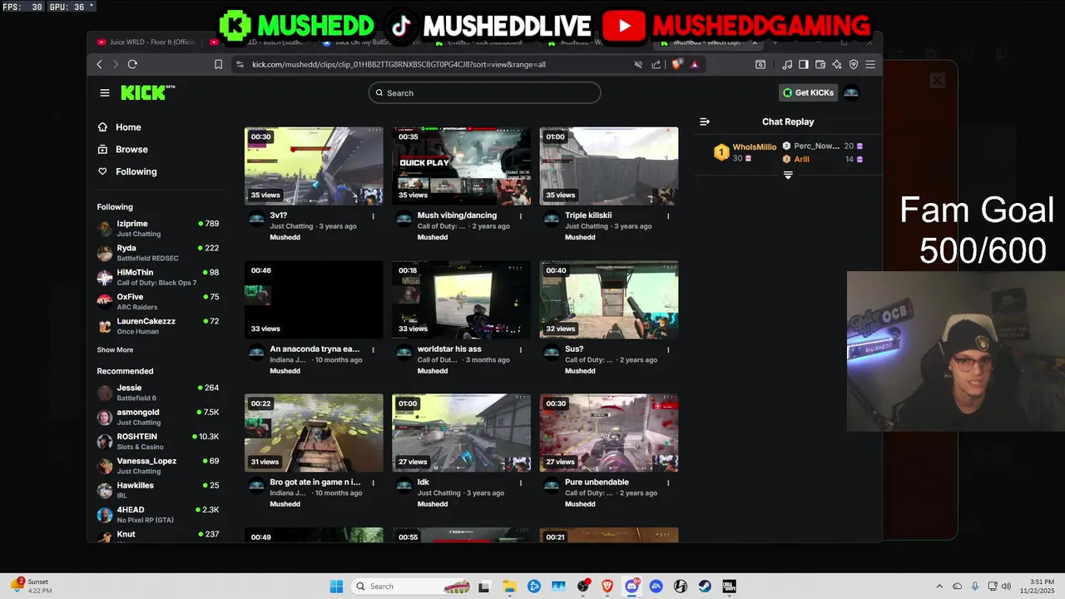This screenshot has width=1065, height=599.
Task: Show hidden system tray icons
Action: tap(939, 587)
